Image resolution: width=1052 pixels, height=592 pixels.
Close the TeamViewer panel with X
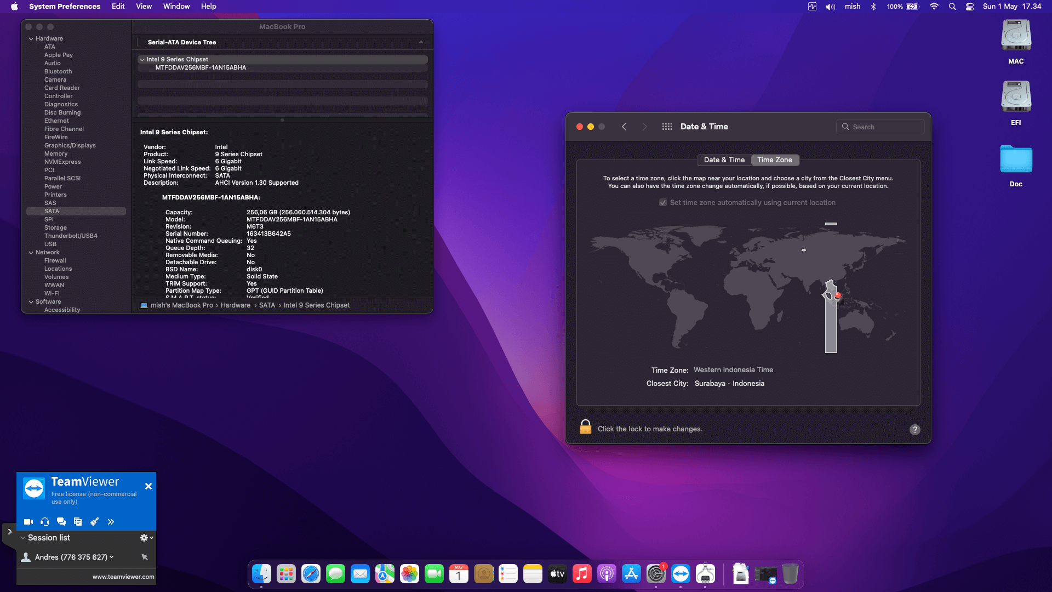tap(148, 486)
